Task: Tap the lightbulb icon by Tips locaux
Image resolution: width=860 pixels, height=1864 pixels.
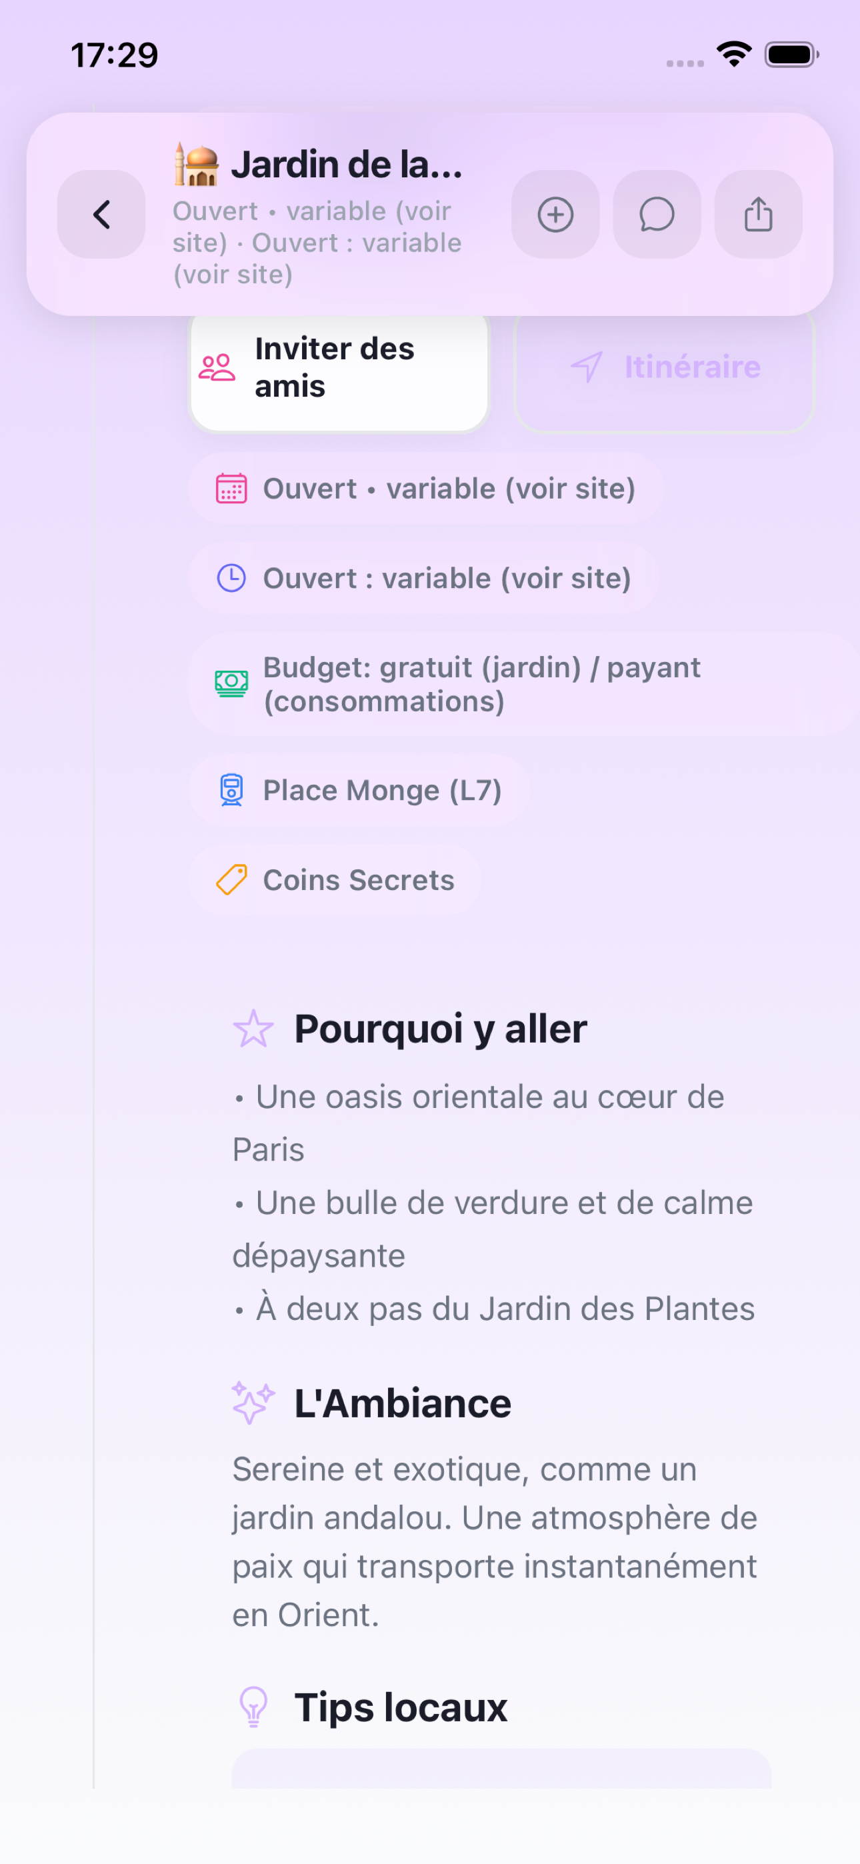Action: (253, 1708)
